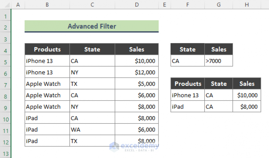This screenshot has width=269, height=158.
Task: Select the WA state cell
Action: point(92,130)
